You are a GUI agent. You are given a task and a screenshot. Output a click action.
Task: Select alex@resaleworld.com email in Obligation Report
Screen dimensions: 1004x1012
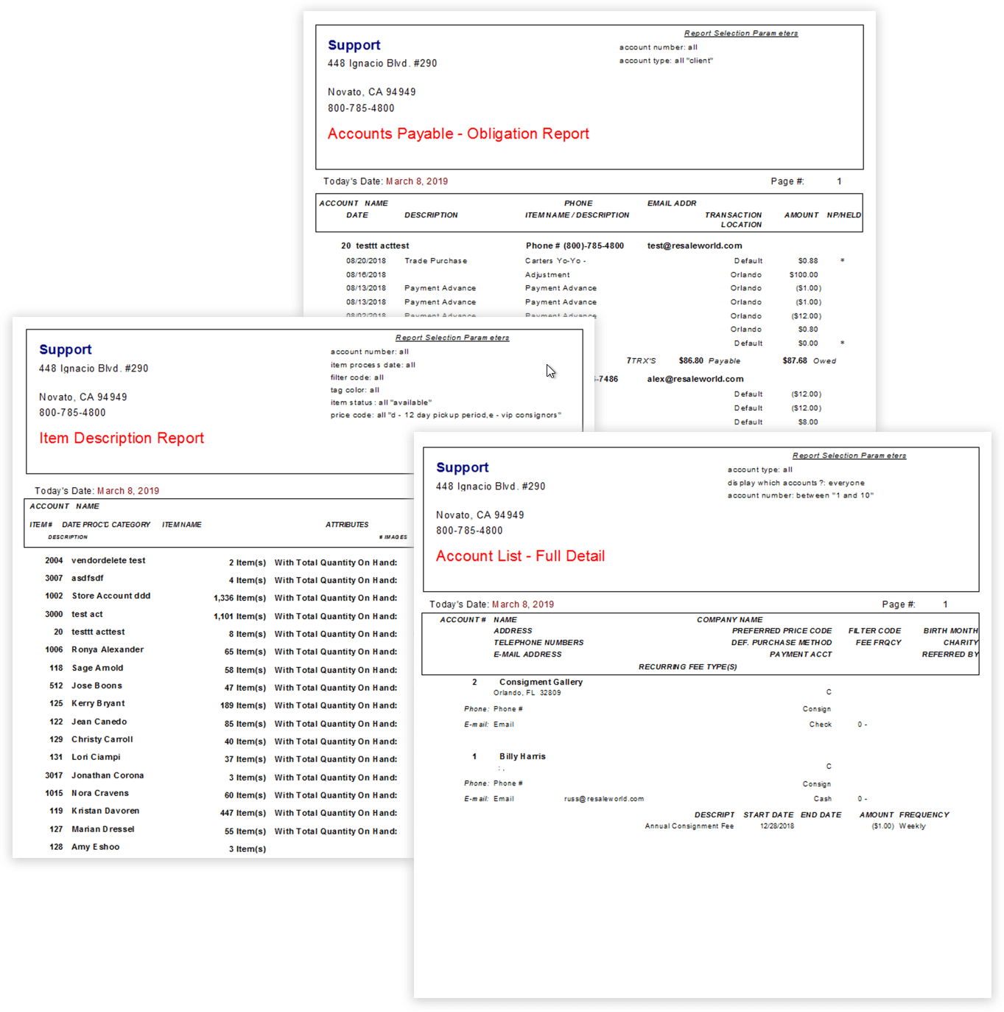click(x=695, y=380)
